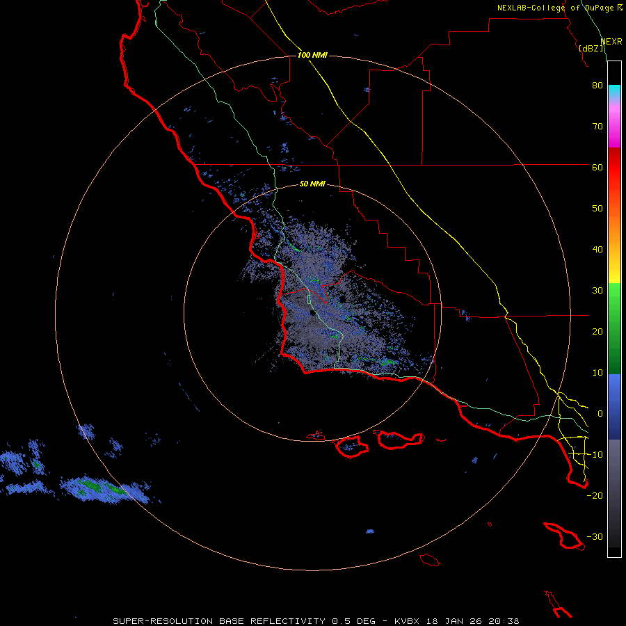Click the 40 value on dBZ scale
Viewport: 626px width, 626px height.
[597, 250]
